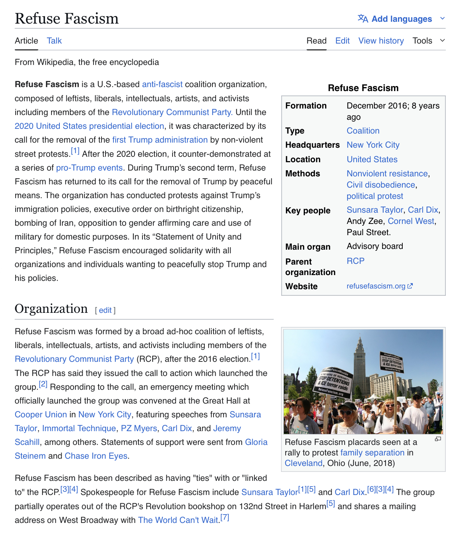Viewport: 469px width, 540px height.
Task: Open Carl Dix link after PZ Myers
Action: [177, 428]
